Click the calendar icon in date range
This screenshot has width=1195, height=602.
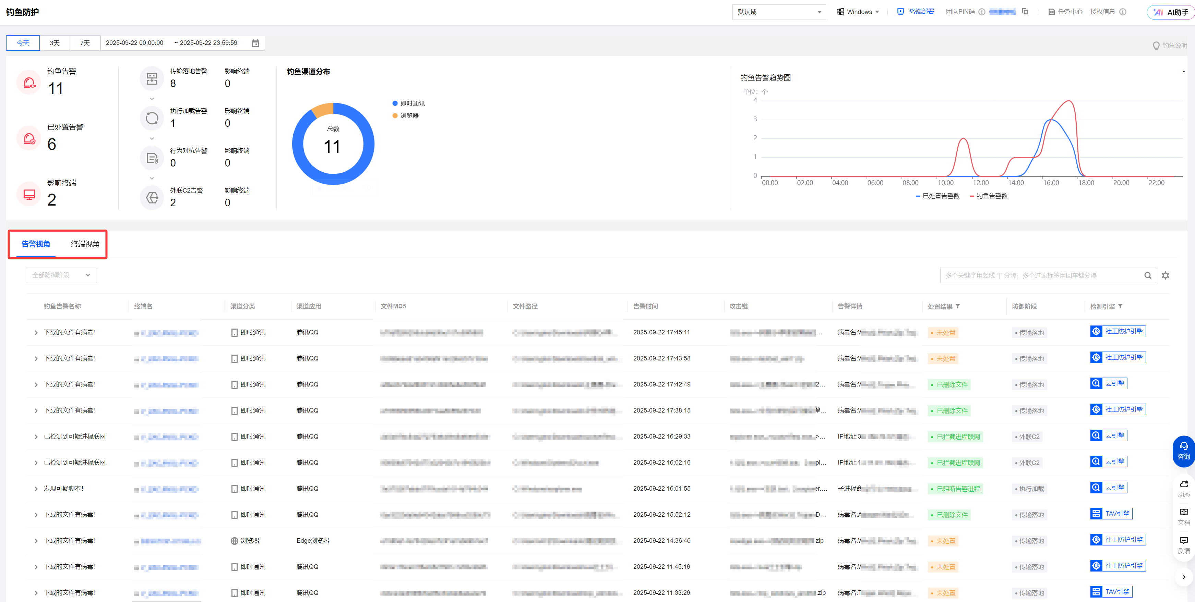click(x=255, y=43)
